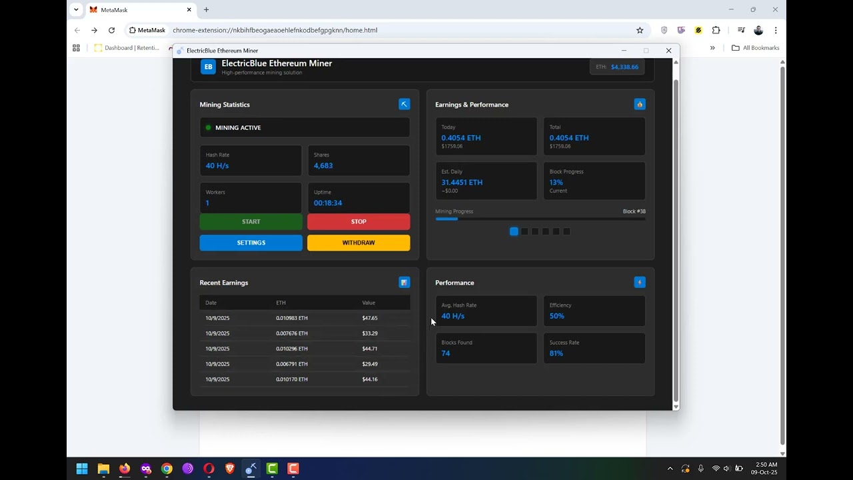
Task: Show hidden system tray icons
Action: [x=670, y=469]
